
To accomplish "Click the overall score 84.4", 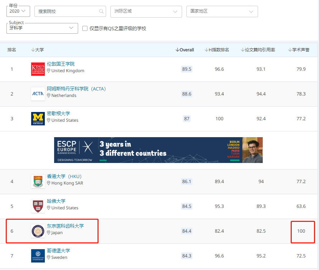I will 186,231.
